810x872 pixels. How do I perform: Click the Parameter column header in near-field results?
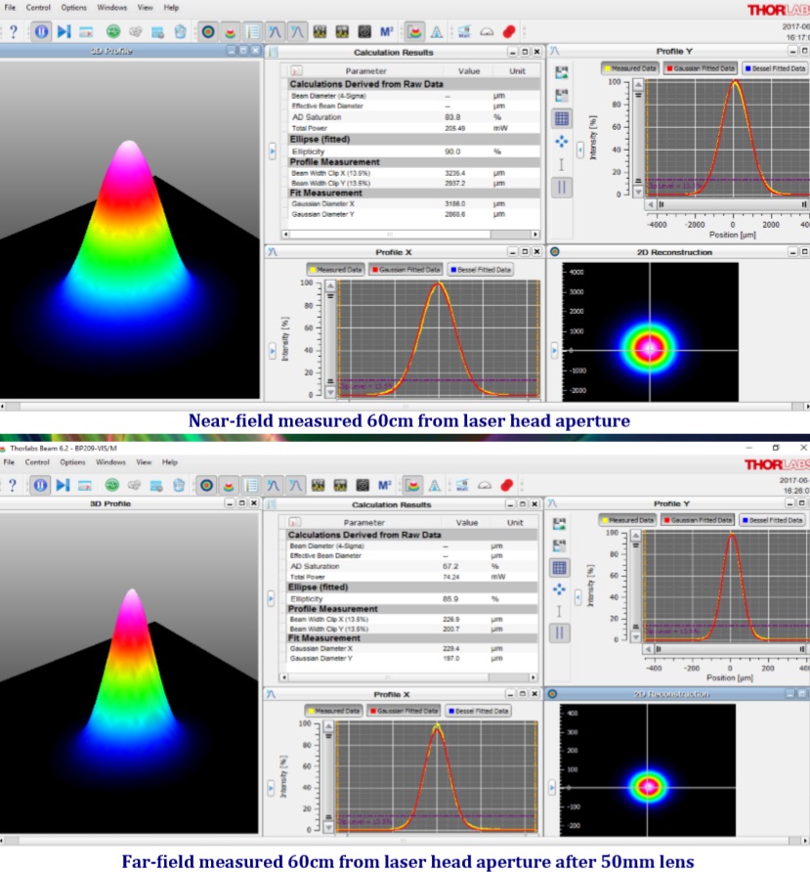pos(365,70)
